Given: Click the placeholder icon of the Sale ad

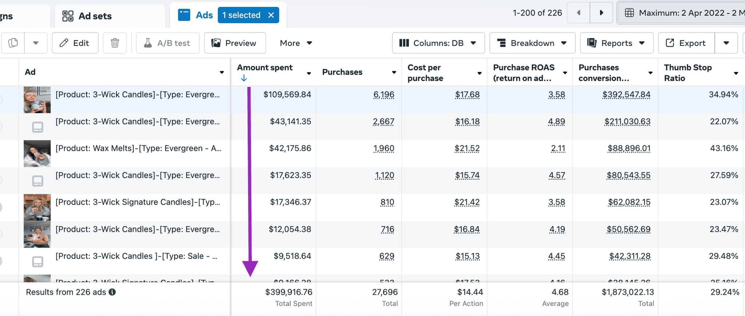Looking at the screenshot, I should (x=37, y=261).
